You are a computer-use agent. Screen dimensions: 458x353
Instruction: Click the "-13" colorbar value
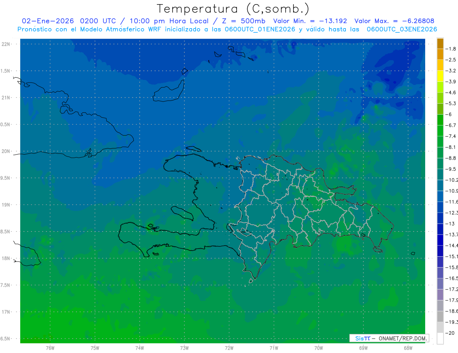coord(450,224)
